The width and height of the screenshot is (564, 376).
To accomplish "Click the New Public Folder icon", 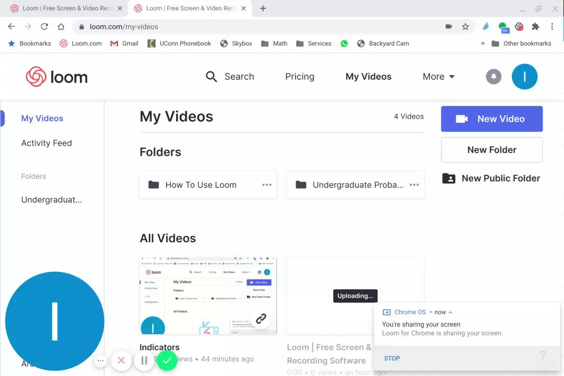I will (449, 179).
